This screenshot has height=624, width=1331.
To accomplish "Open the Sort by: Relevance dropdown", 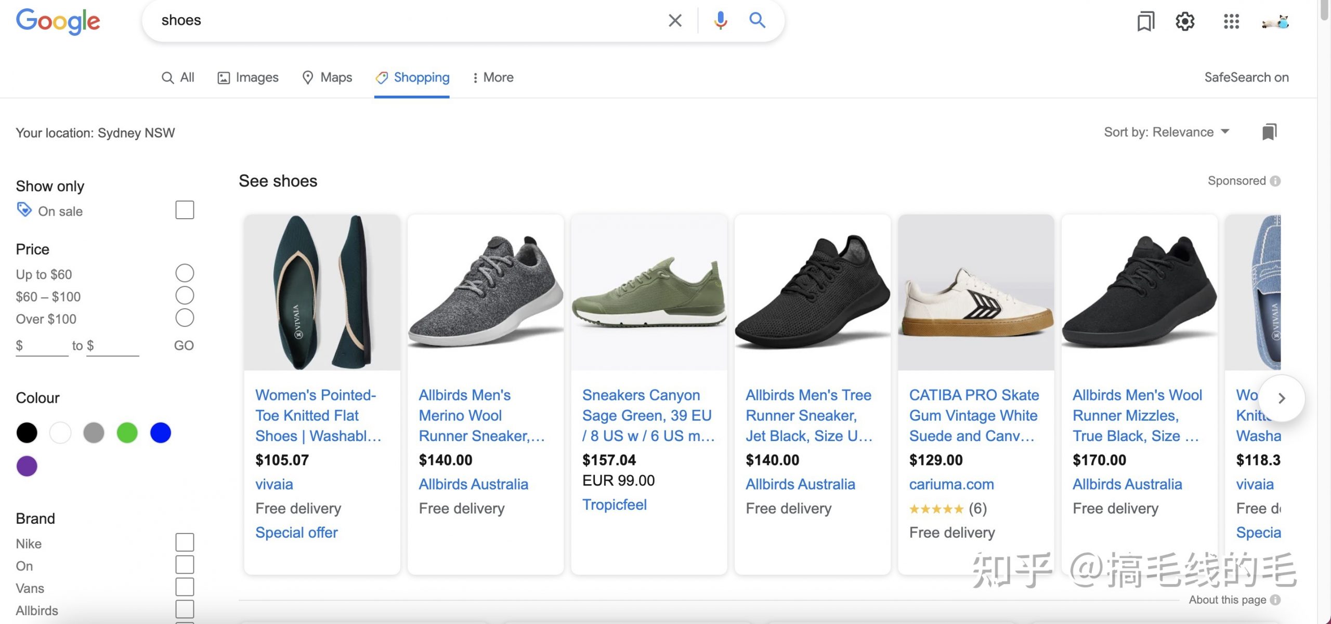I will click(x=1166, y=132).
